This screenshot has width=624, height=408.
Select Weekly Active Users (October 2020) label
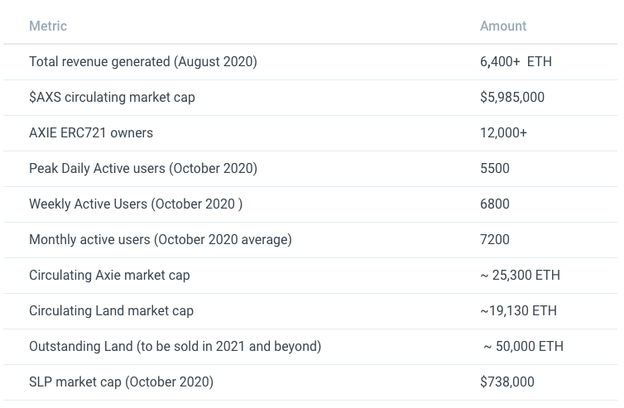[x=136, y=204]
